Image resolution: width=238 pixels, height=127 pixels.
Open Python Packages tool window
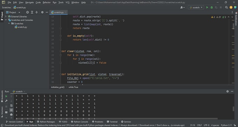(46, 122)
